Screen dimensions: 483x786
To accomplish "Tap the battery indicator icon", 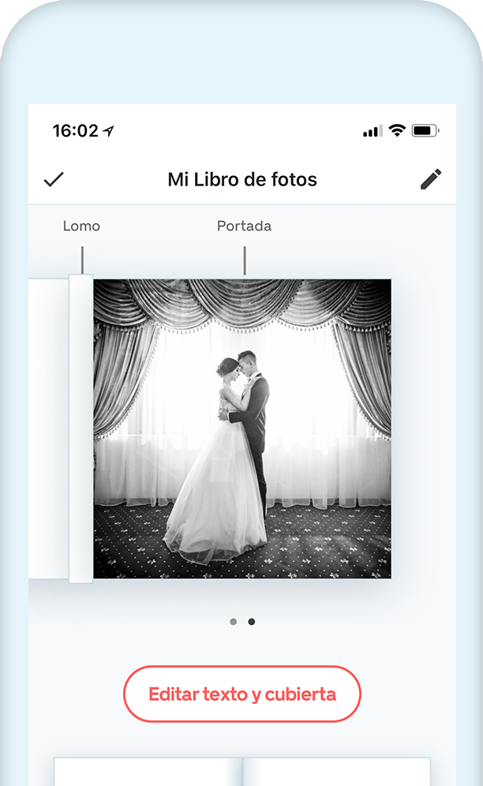I will point(425,131).
